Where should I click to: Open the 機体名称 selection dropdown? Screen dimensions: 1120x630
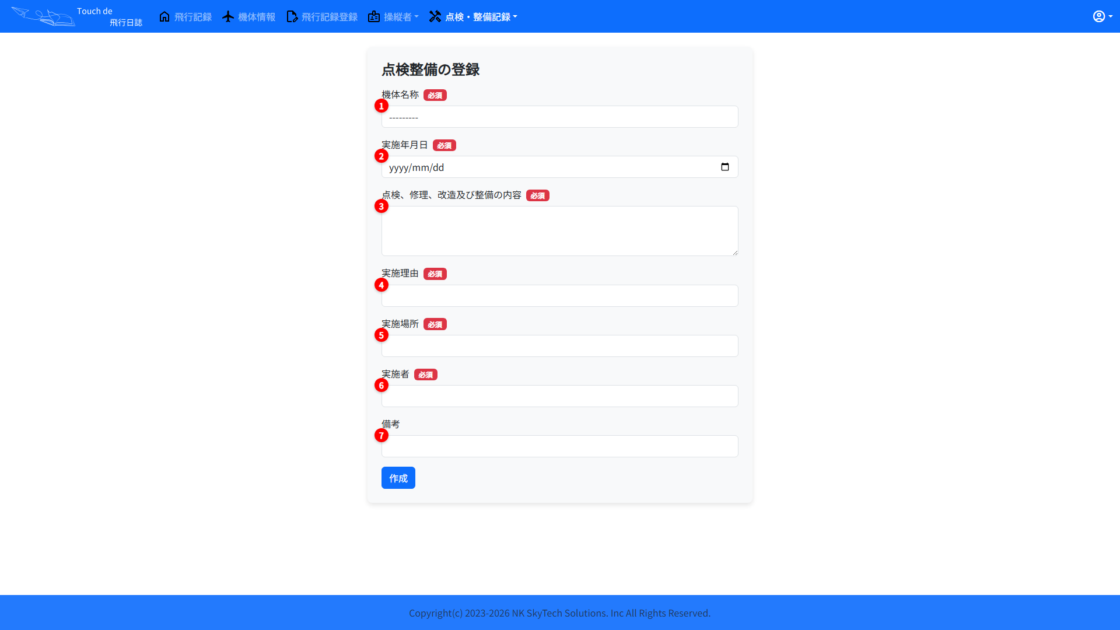(x=559, y=117)
